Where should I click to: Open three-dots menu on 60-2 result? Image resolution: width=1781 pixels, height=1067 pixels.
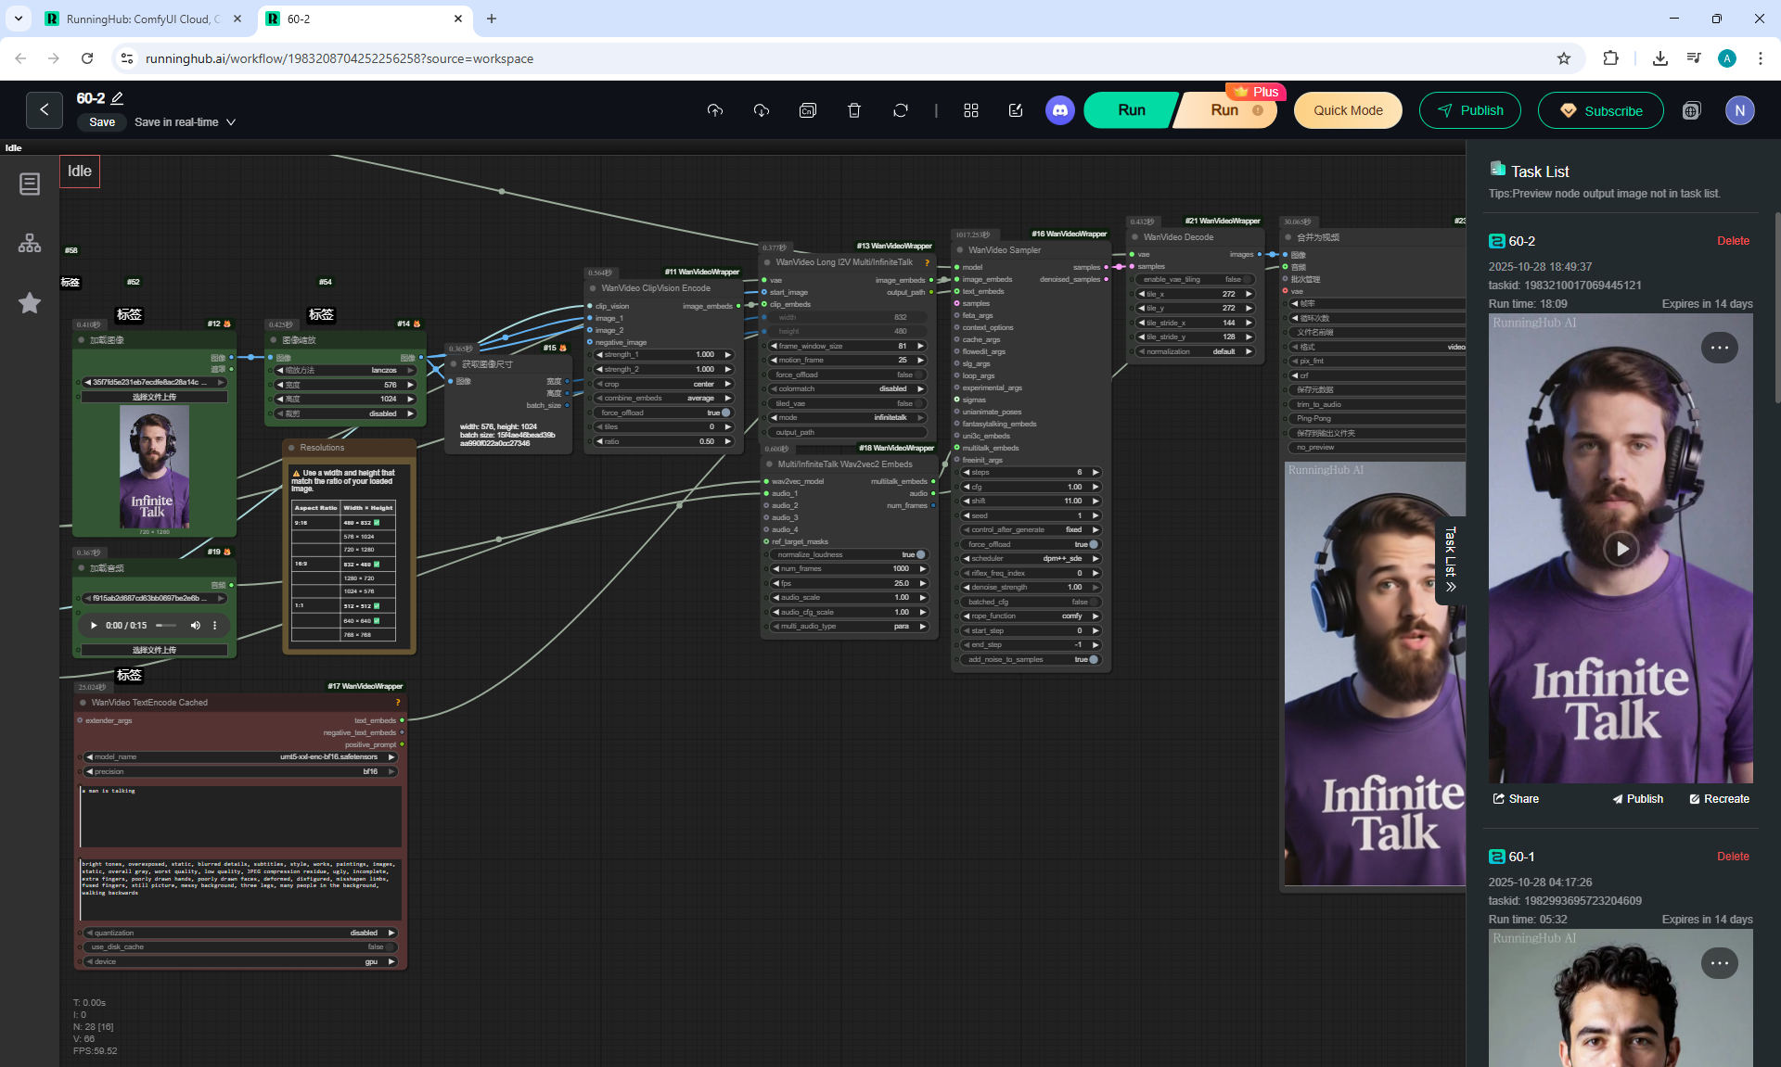tap(1719, 348)
